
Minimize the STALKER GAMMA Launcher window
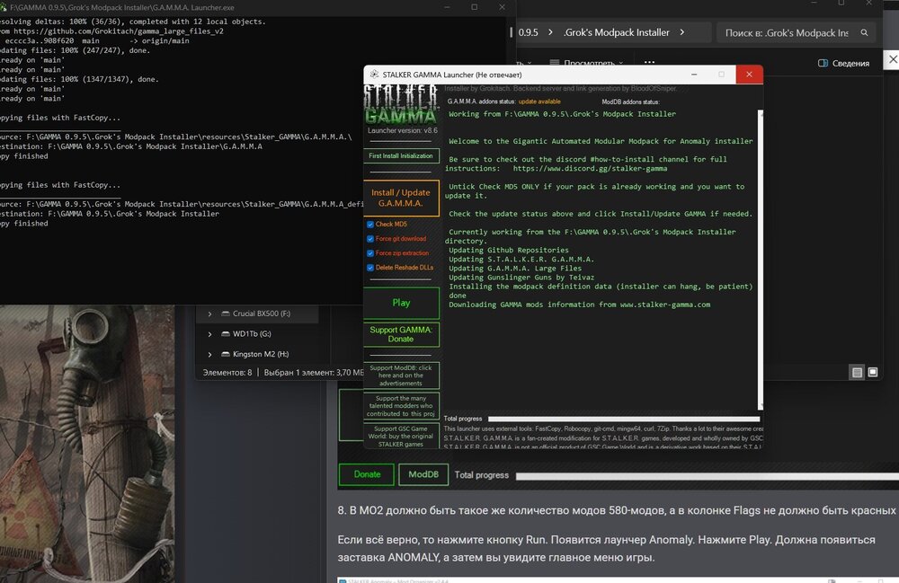694,75
